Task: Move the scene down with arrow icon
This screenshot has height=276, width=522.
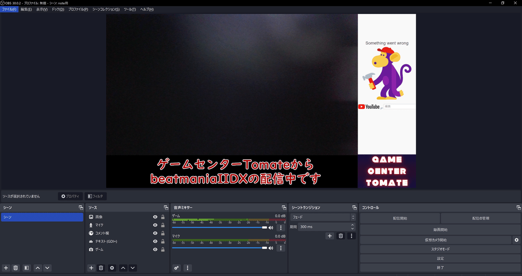Action: [x=47, y=268]
